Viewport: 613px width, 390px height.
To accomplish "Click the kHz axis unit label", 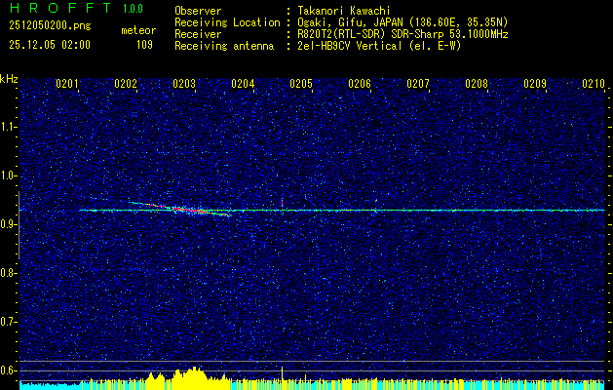I will [9, 79].
